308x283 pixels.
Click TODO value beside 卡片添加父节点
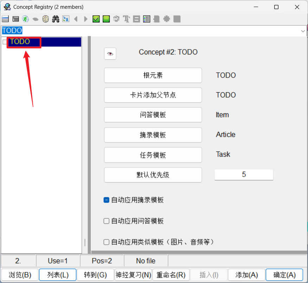226,95
